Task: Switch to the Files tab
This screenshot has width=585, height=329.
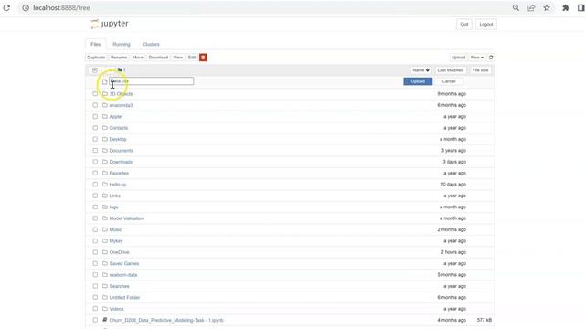Action: tap(95, 44)
